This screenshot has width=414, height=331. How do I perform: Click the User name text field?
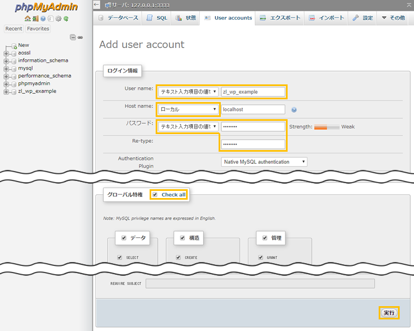253,92
